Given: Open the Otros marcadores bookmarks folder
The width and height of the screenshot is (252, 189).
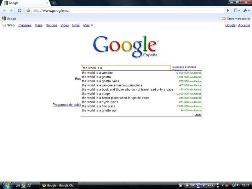Looking at the screenshot, I should pyautogui.click(x=236, y=19).
